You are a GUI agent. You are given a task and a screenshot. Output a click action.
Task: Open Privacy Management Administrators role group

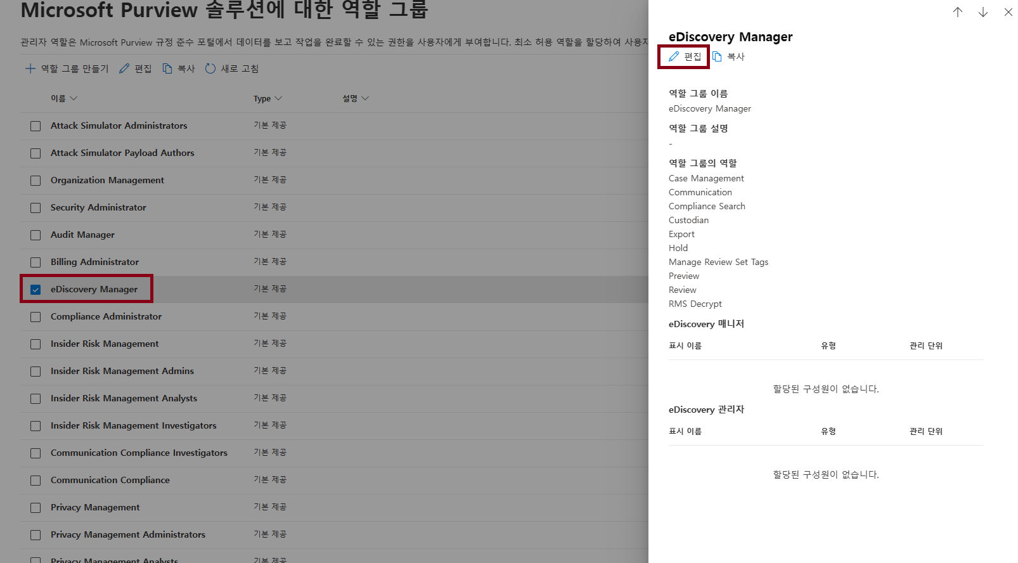(128, 534)
